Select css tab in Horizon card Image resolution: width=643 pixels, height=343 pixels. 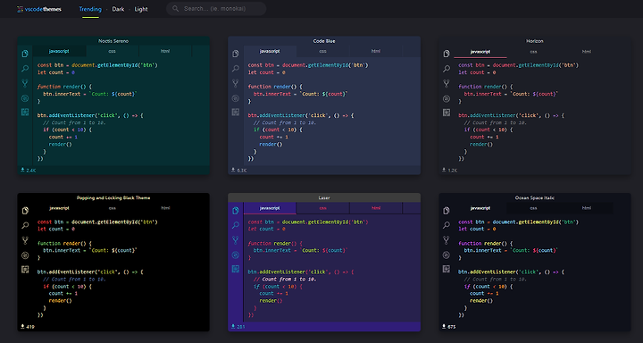click(533, 52)
